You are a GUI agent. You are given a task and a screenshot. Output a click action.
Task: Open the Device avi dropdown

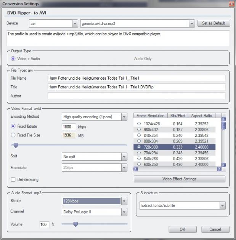click(x=74, y=24)
